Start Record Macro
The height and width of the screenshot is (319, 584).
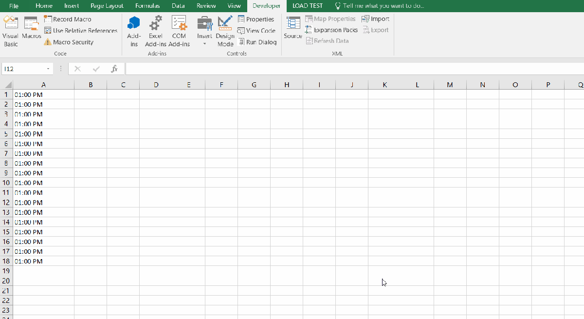(68, 19)
